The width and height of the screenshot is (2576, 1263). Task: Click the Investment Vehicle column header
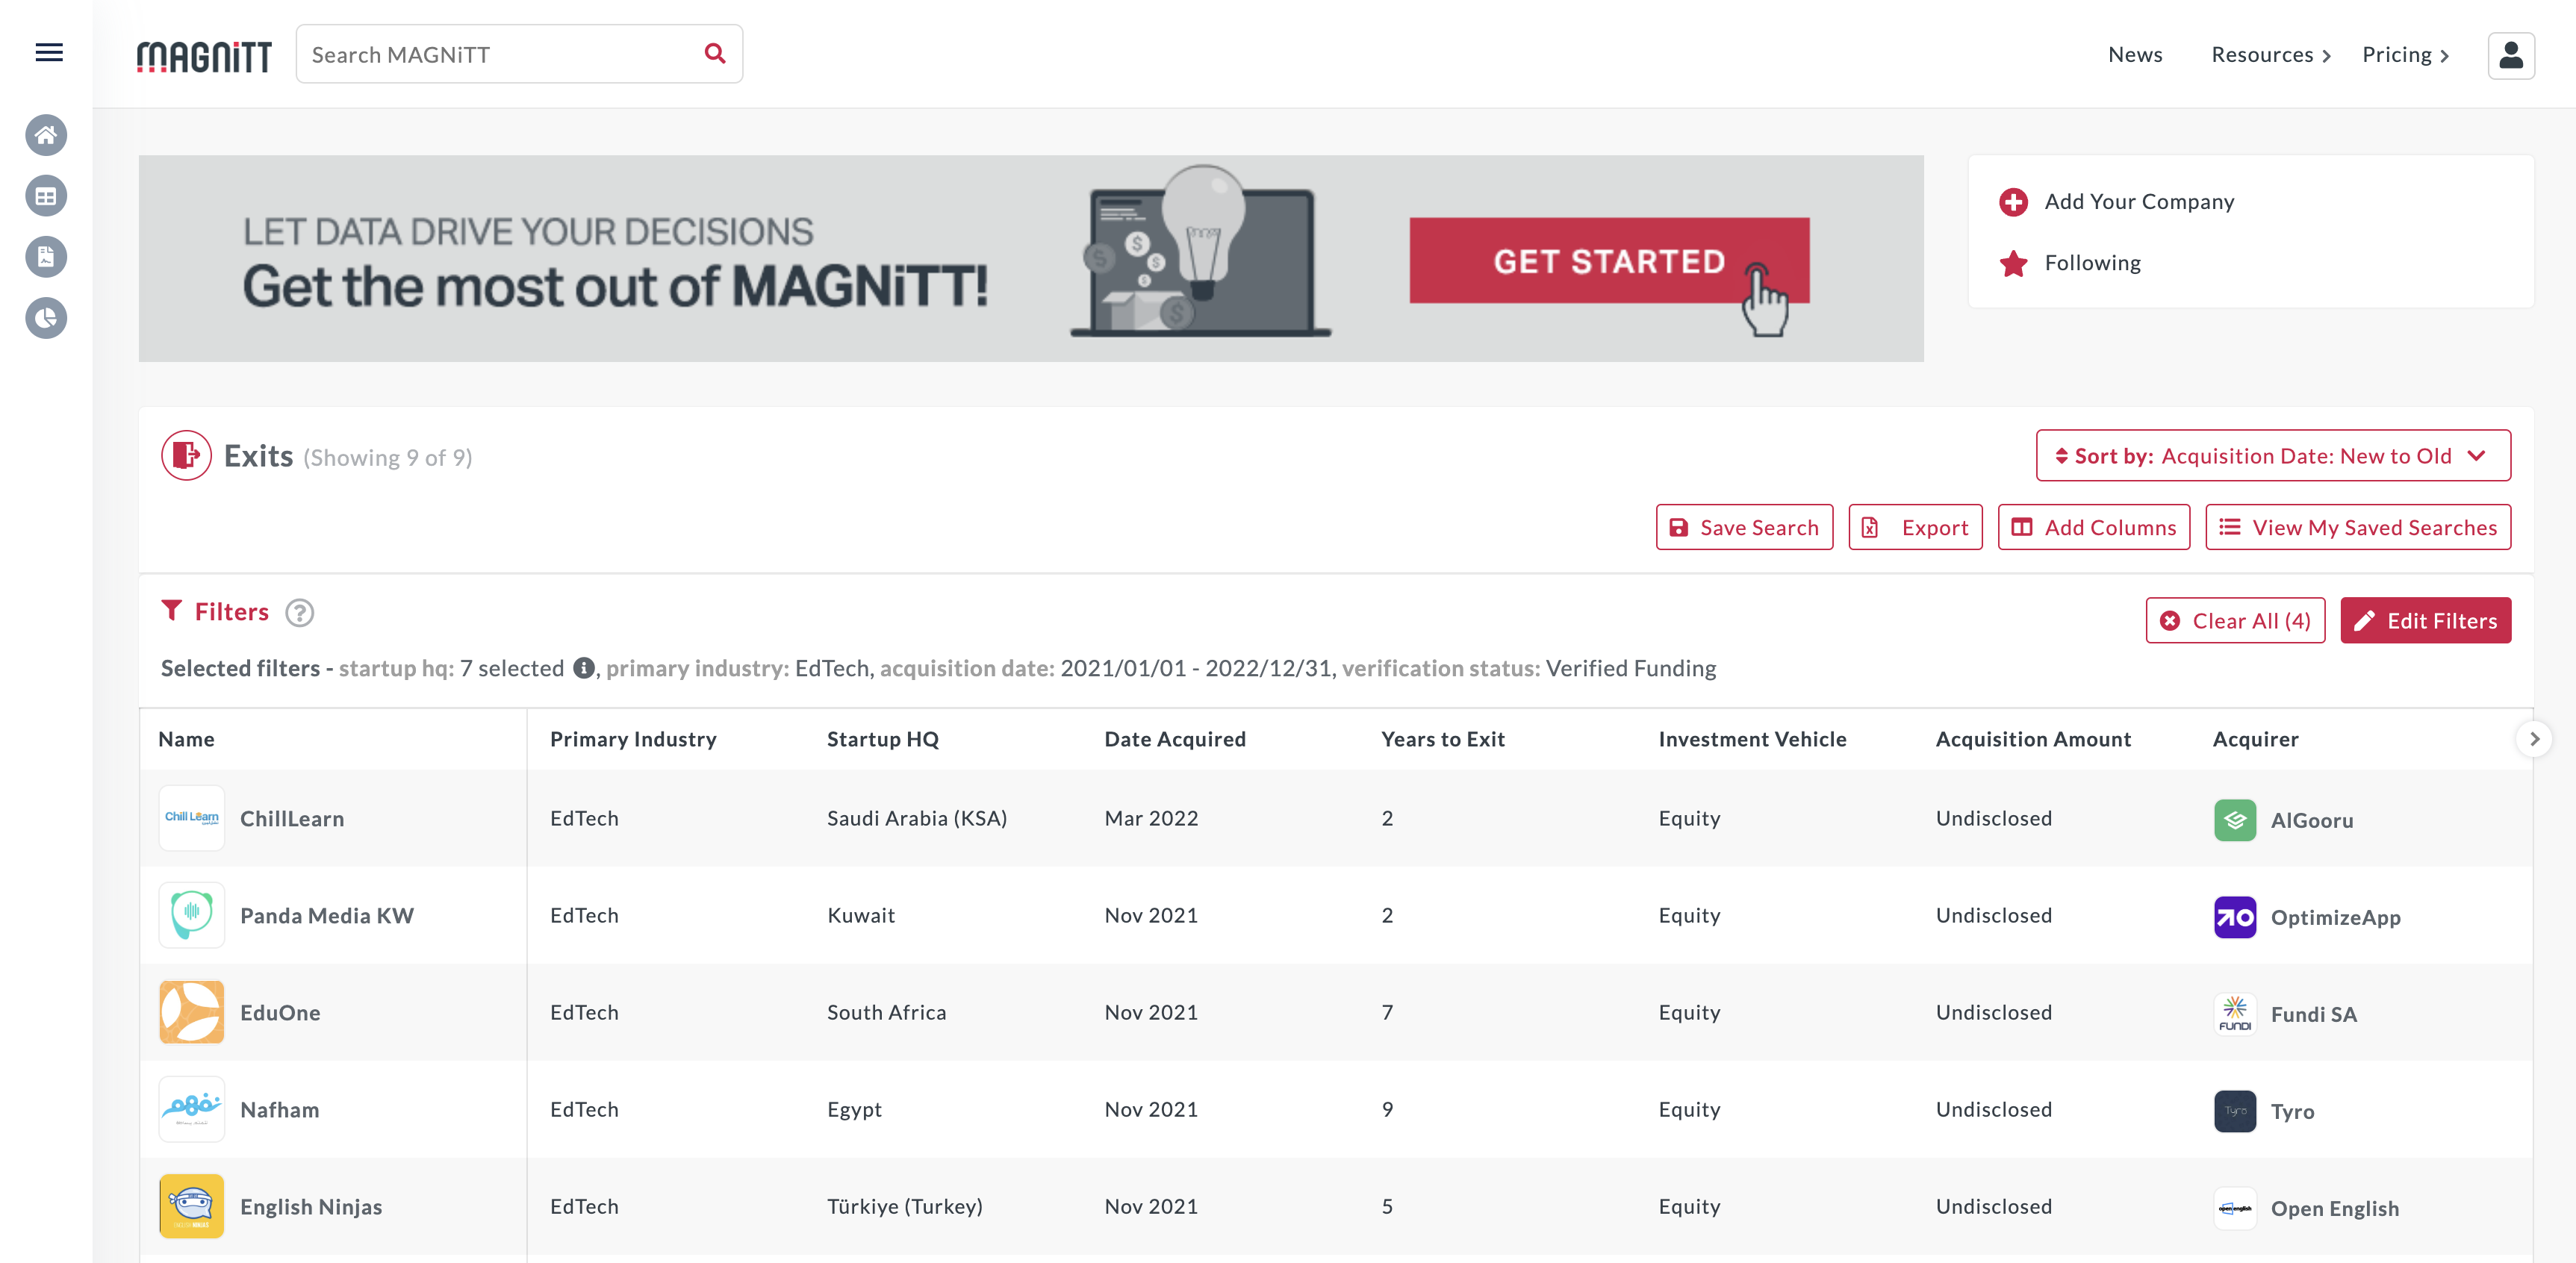point(1752,739)
